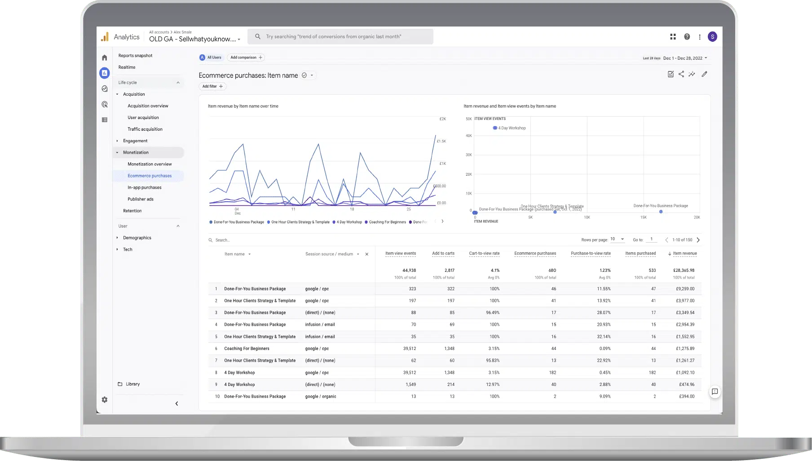812x461 pixels.
Task: Open the date range dropdown
Action: pos(685,58)
